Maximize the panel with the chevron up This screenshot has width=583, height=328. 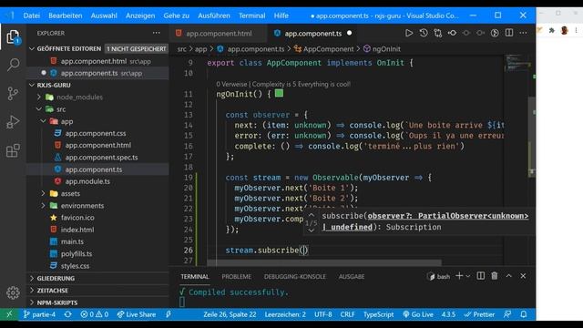pyautogui.click(x=508, y=276)
